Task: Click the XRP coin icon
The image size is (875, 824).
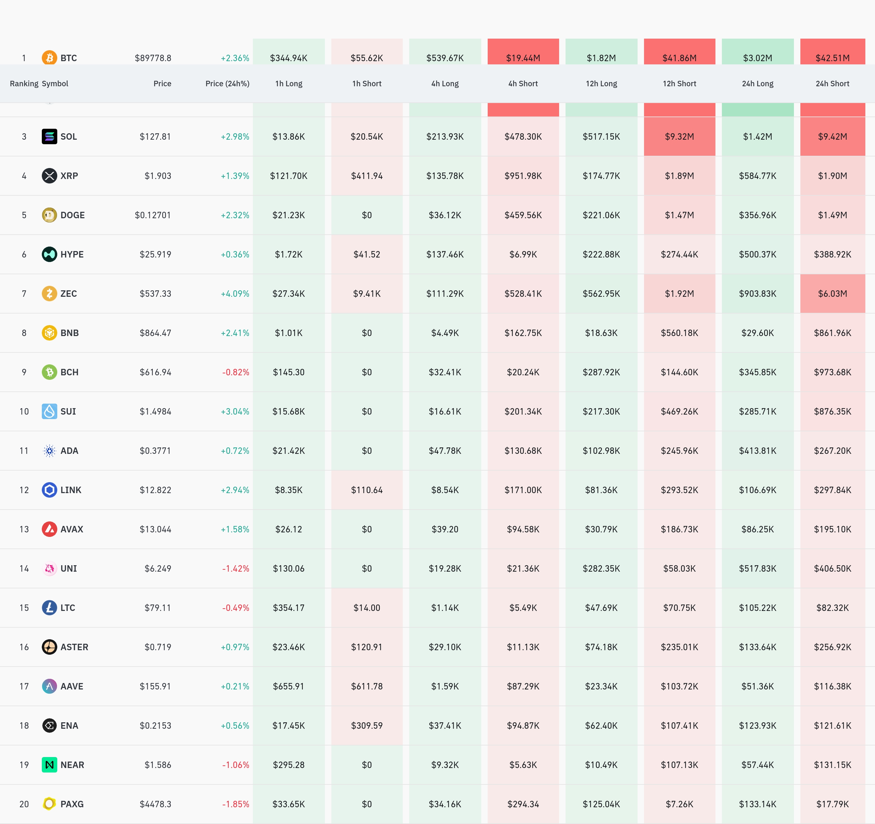Action: (x=49, y=176)
